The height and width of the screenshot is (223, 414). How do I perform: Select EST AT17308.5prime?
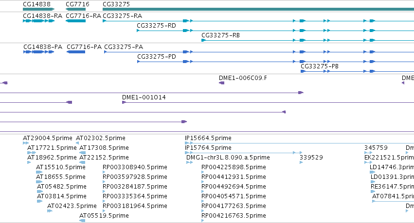(104, 148)
